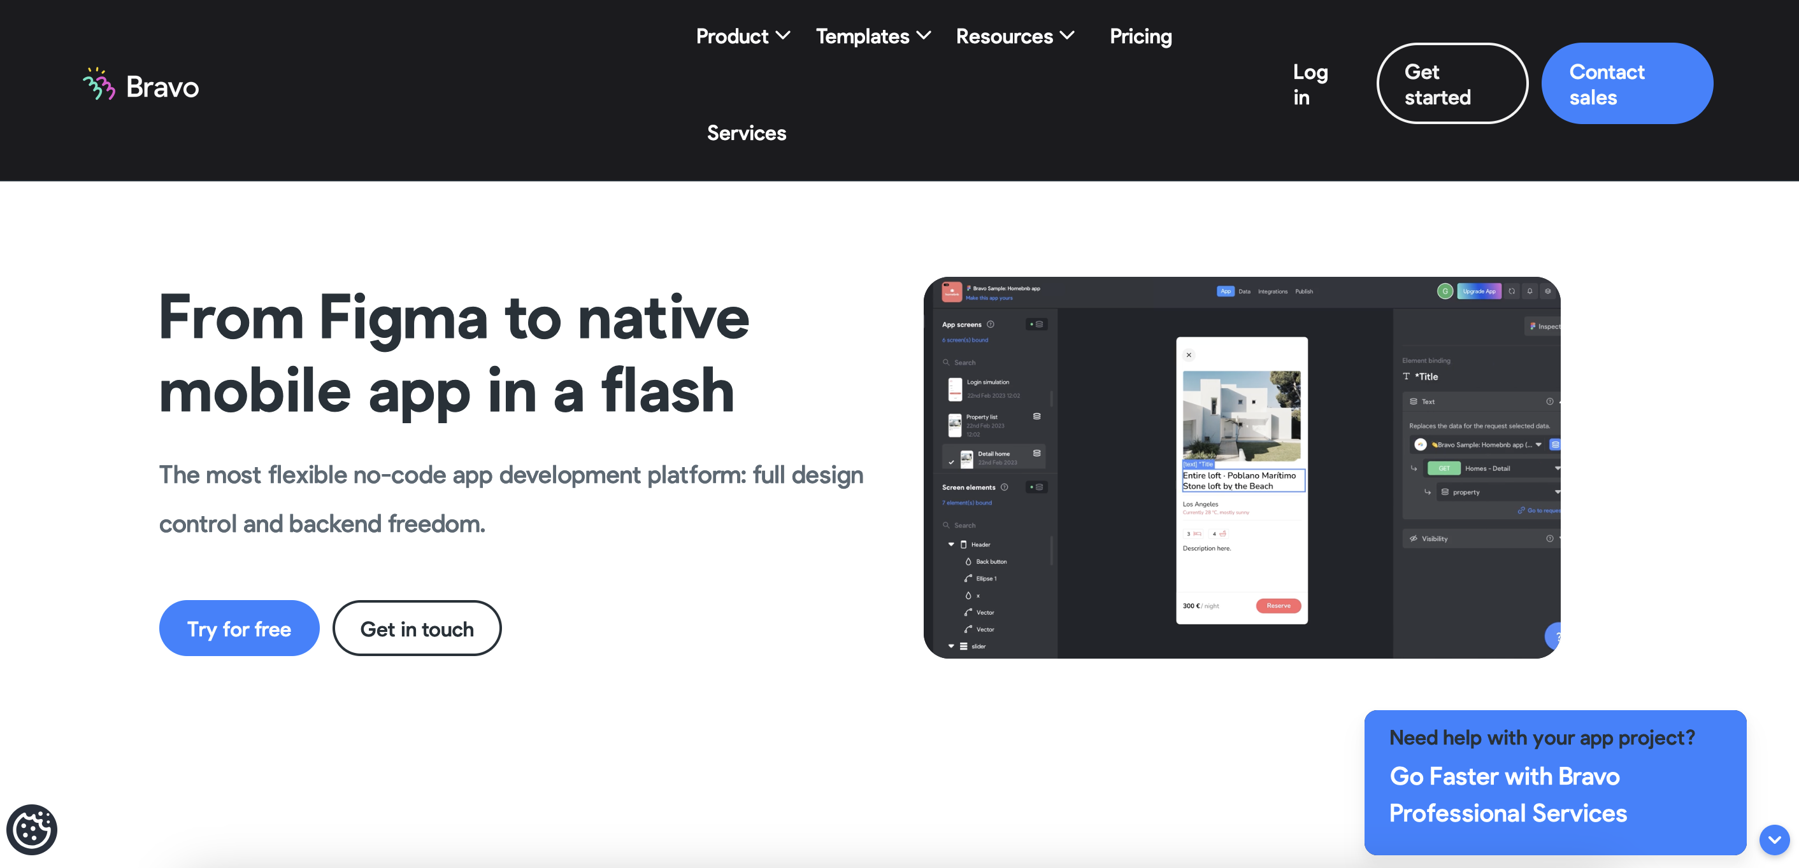Click the Get in touch button
The height and width of the screenshot is (868, 1799).
[x=417, y=628]
